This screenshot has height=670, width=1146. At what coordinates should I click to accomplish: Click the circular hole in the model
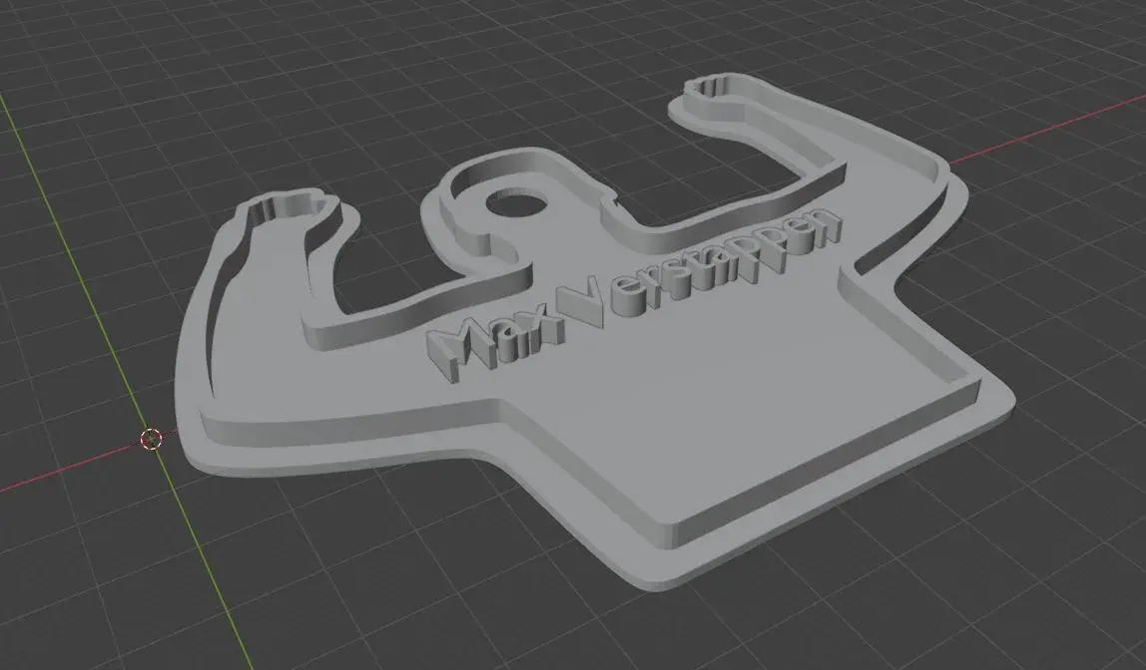[518, 204]
